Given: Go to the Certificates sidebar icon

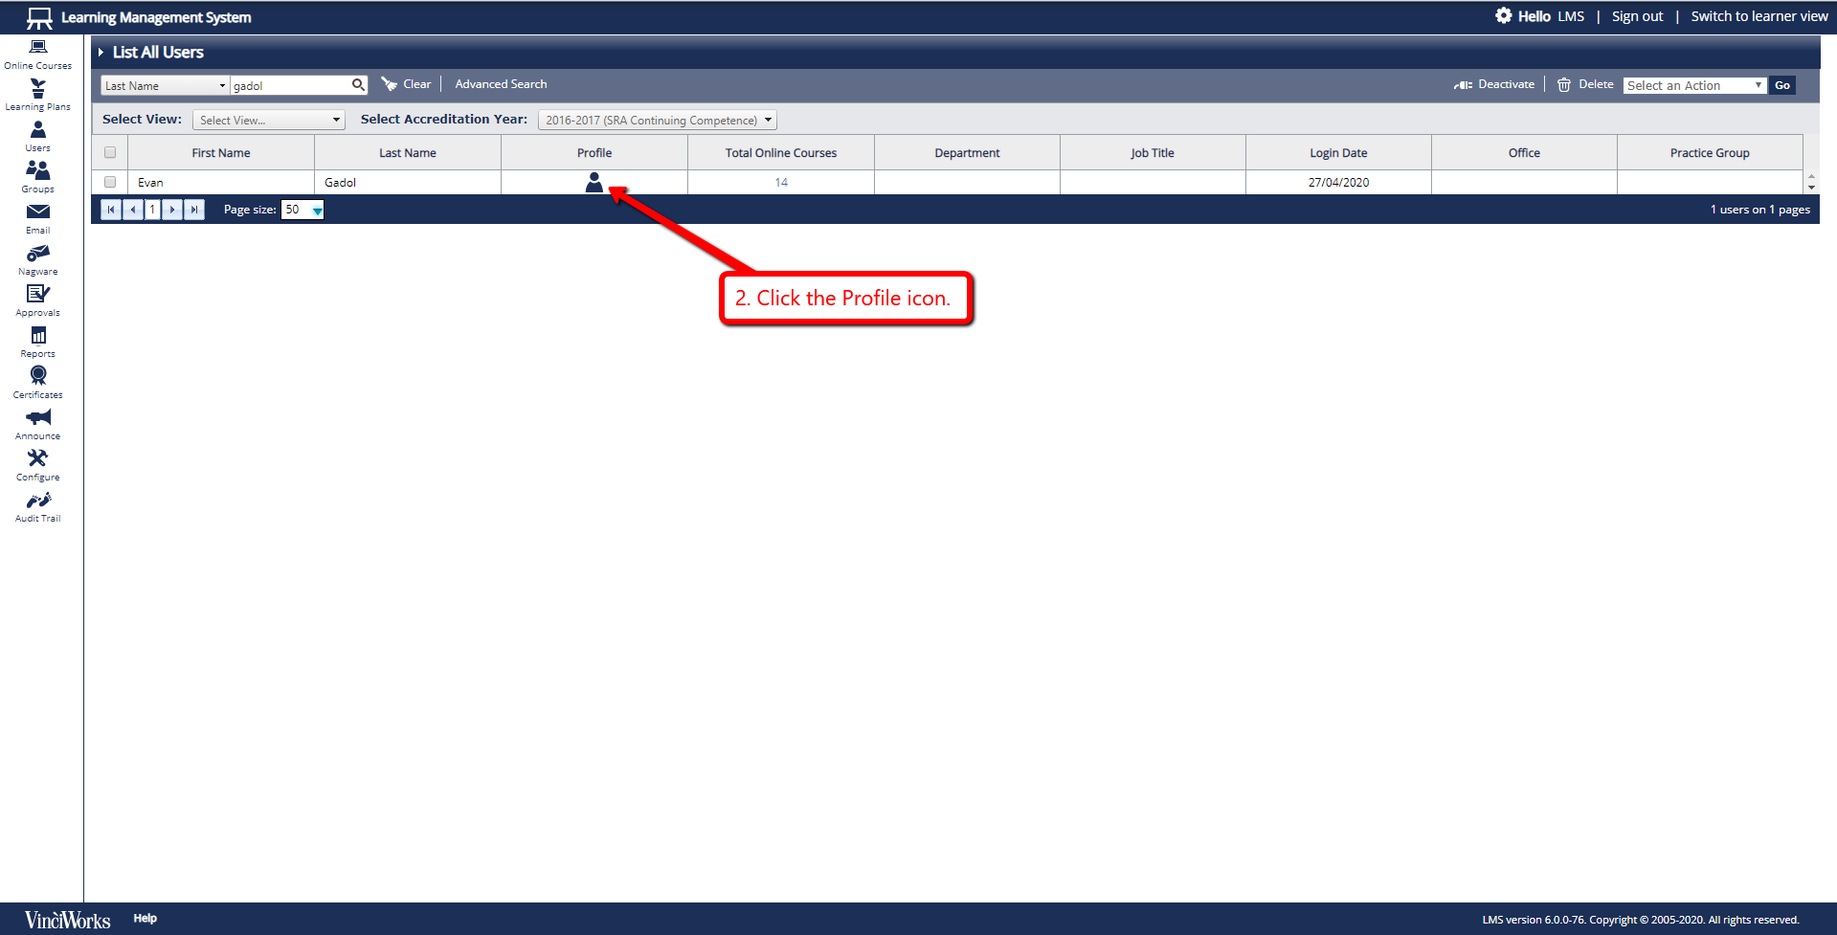Looking at the screenshot, I should [38, 377].
